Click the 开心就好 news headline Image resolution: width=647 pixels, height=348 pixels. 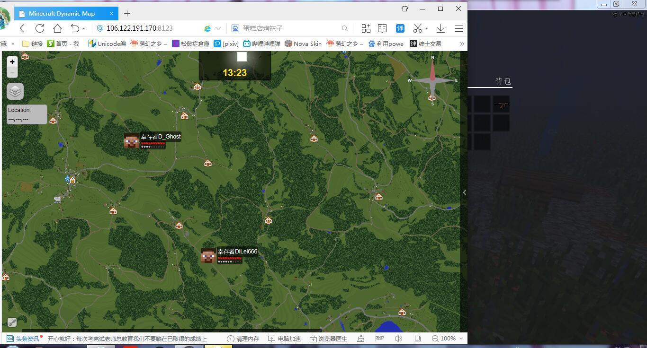pyautogui.click(x=127, y=339)
